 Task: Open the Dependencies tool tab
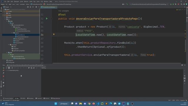click(x=56, y=98)
